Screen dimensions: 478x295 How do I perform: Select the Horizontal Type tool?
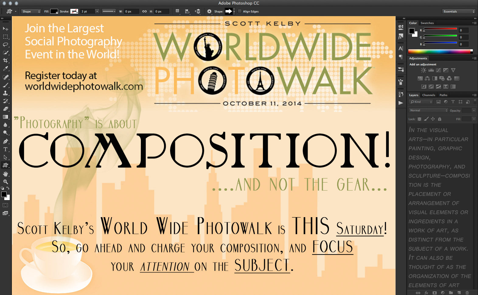tap(5, 149)
